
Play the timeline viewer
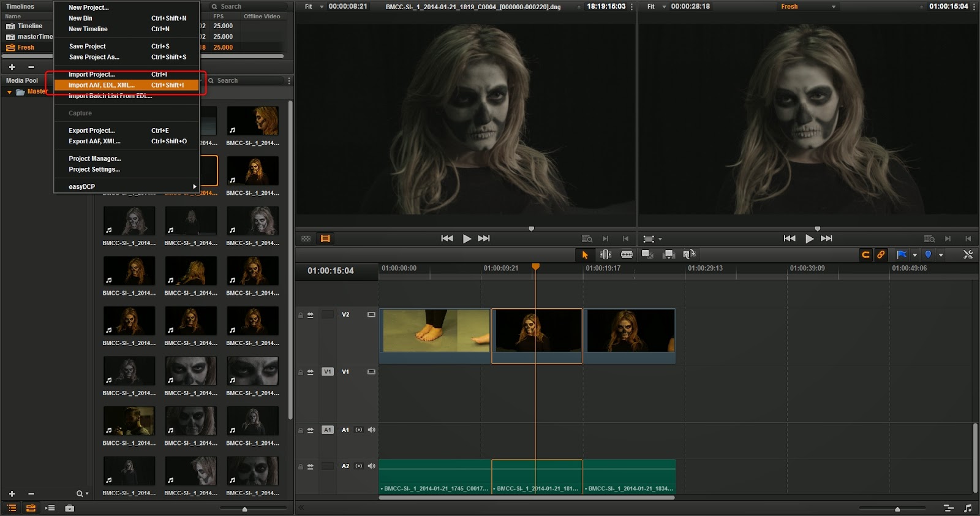click(809, 238)
